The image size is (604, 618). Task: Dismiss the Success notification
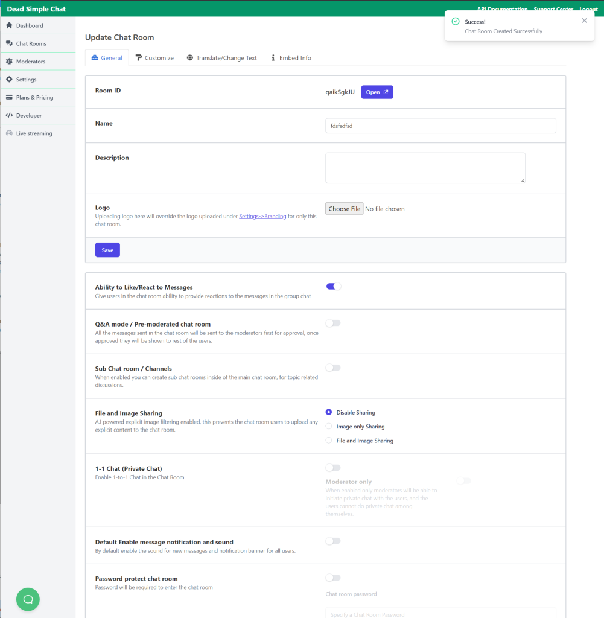[584, 21]
